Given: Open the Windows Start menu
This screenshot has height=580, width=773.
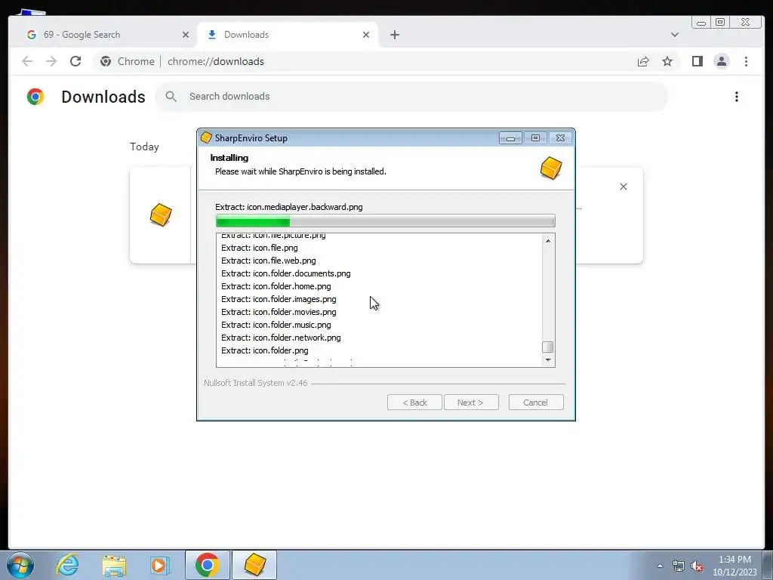Looking at the screenshot, I should 20,565.
